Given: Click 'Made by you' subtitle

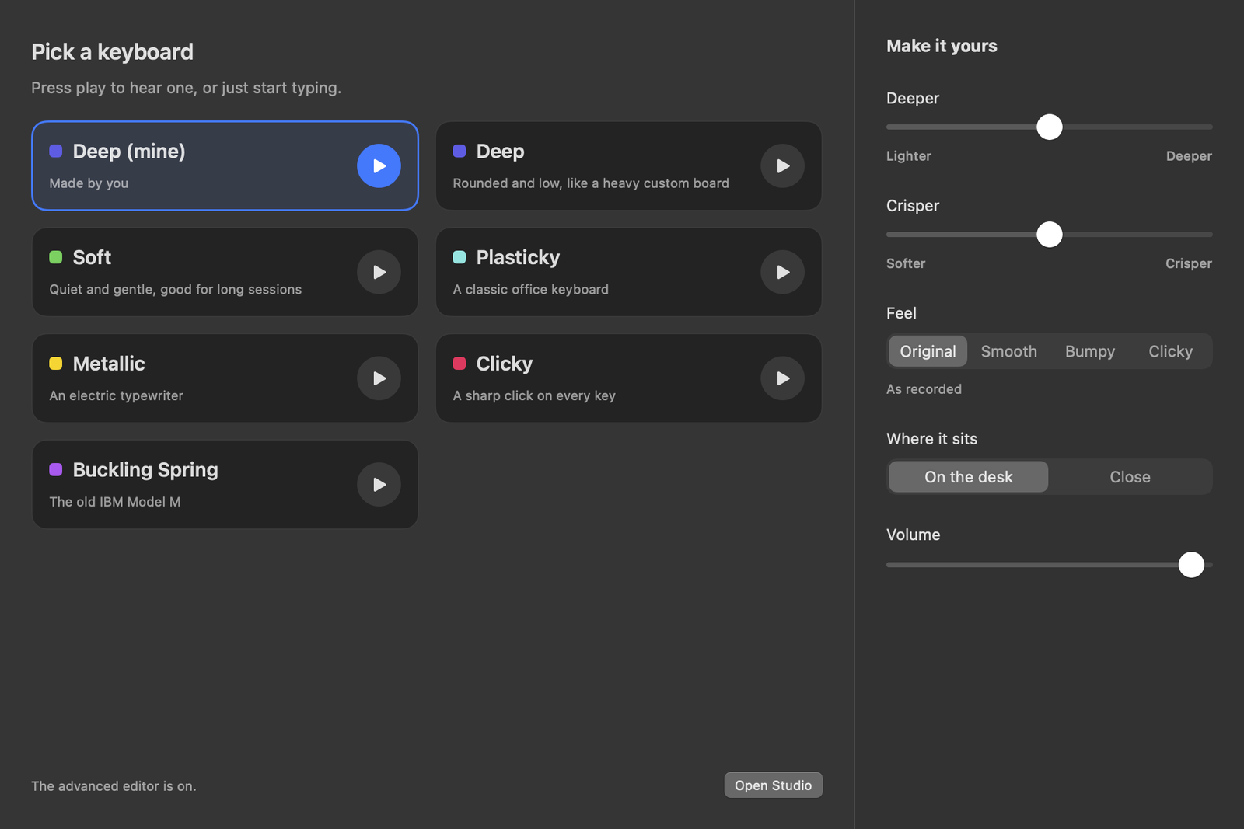Looking at the screenshot, I should (x=89, y=183).
